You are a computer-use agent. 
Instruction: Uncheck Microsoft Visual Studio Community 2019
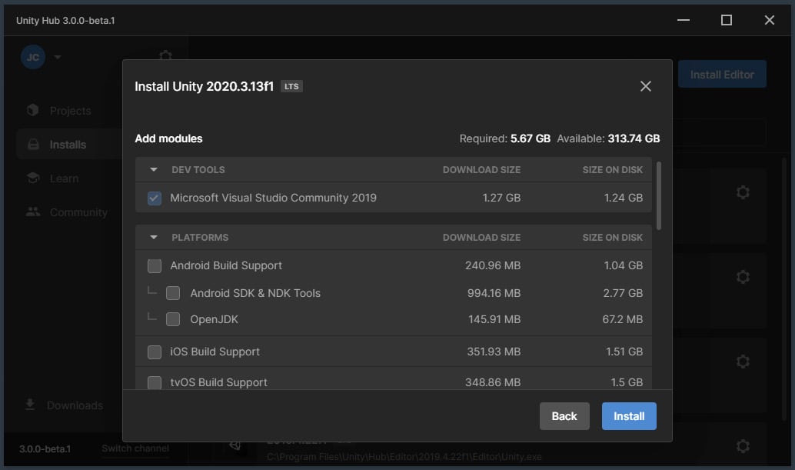click(155, 198)
